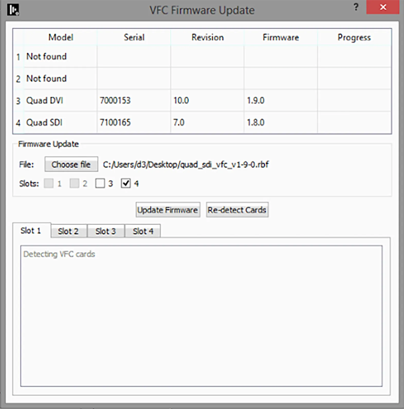Switch to the Slot 2 tab
Viewport: 404px width, 409px height.
click(x=68, y=231)
